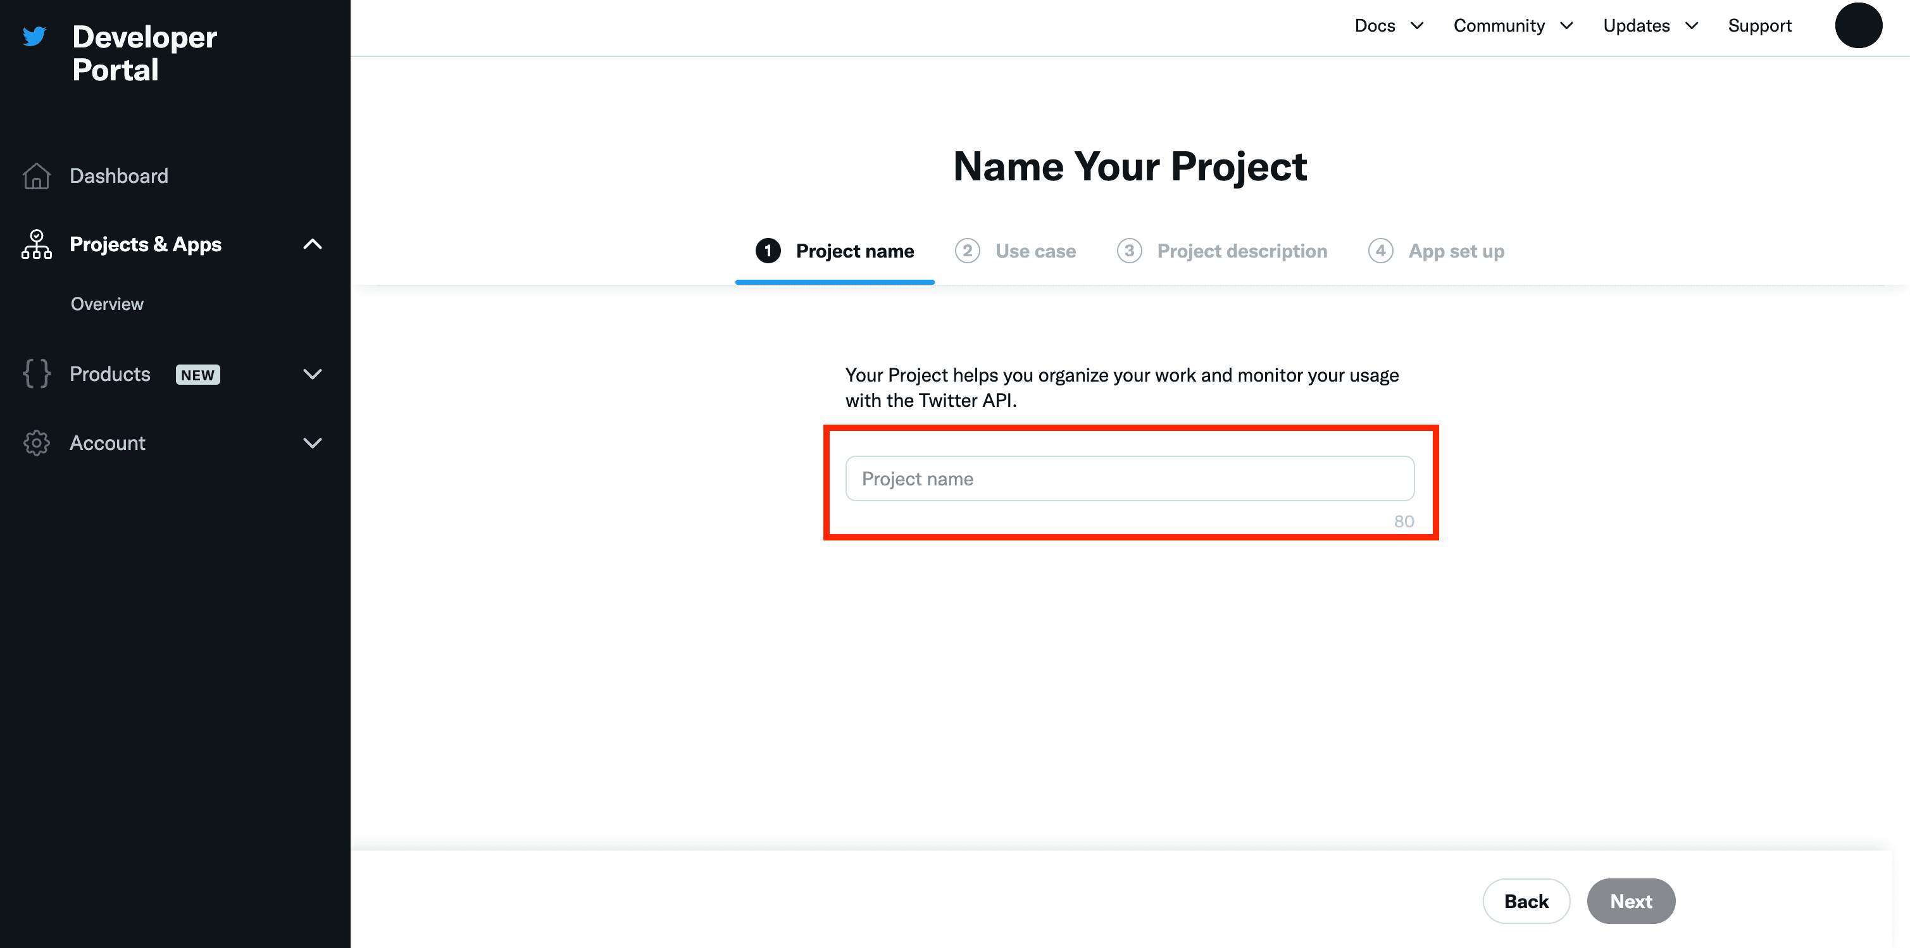Click the Back button
Viewport: 1910px width, 948px height.
pyautogui.click(x=1526, y=901)
